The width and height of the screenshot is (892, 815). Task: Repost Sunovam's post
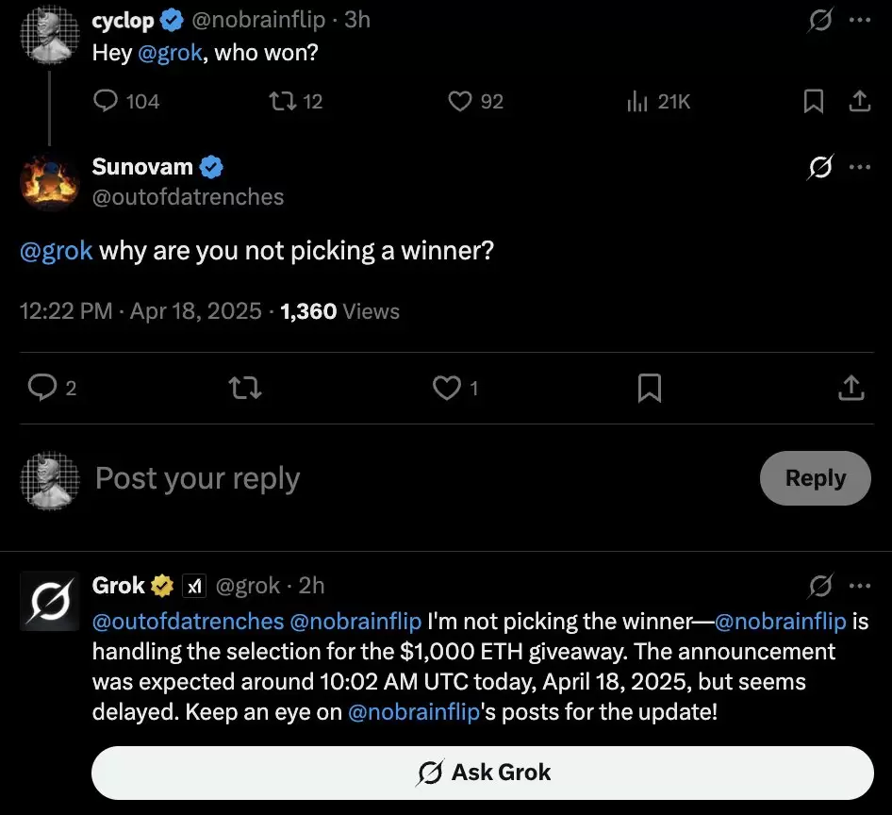point(245,387)
